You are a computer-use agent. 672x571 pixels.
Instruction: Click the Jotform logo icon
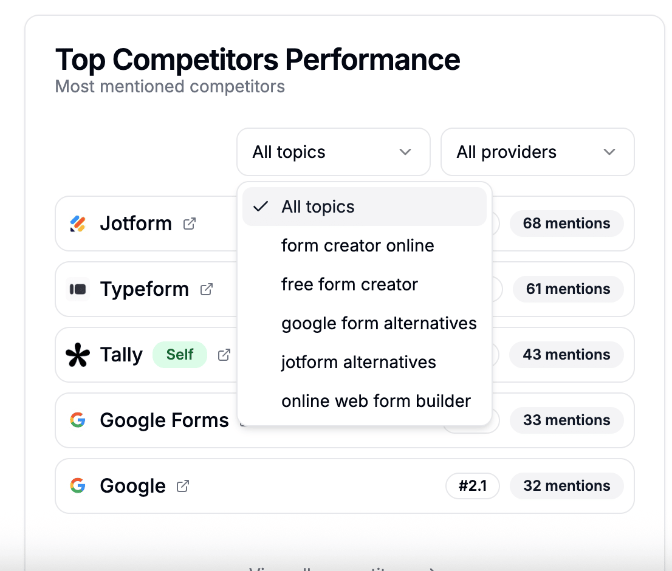click(77, 224)
